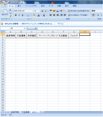Expand the font size dropdown
This screenshot has width=103, height=117.
(39, 11)
